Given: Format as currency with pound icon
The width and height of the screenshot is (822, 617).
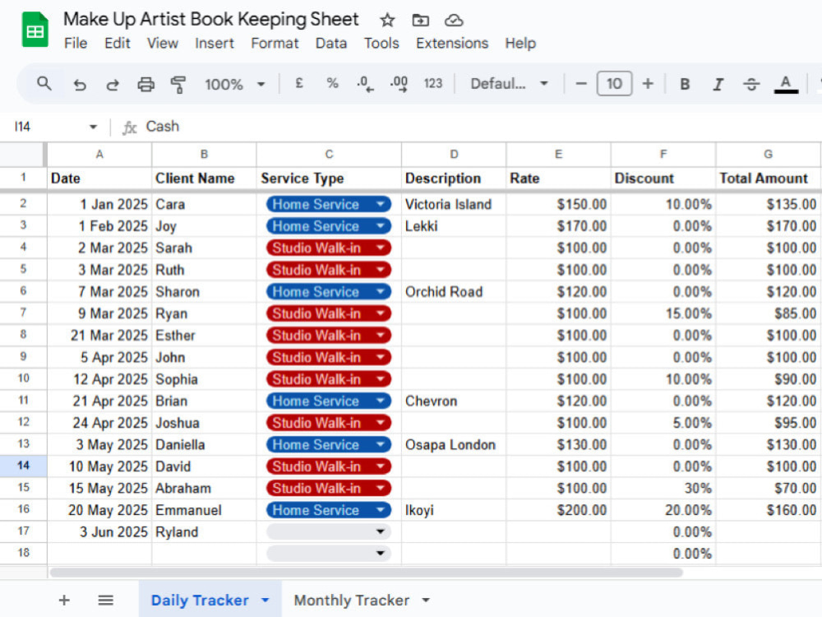Looking at the screenshot, I should pyautogui.click(x=299, y=83).
